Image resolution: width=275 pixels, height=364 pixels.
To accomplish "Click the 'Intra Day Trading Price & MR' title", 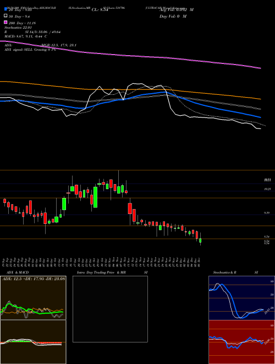I will pyautogui.click(x=101, y=272).
